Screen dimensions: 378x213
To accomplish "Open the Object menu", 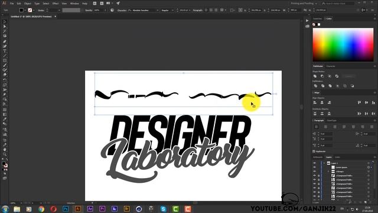I will point(28,4).
